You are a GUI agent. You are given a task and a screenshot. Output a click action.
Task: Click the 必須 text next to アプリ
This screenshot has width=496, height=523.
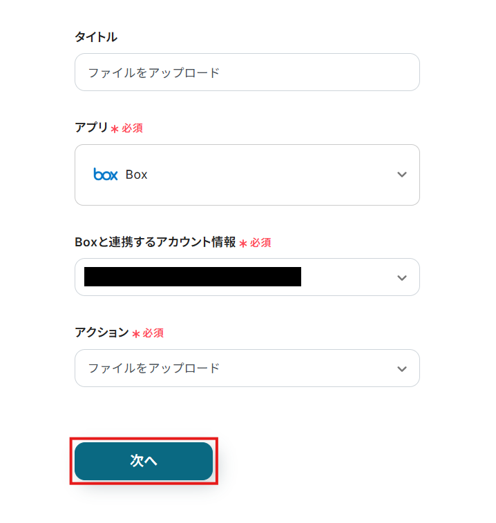pos(133,128)
